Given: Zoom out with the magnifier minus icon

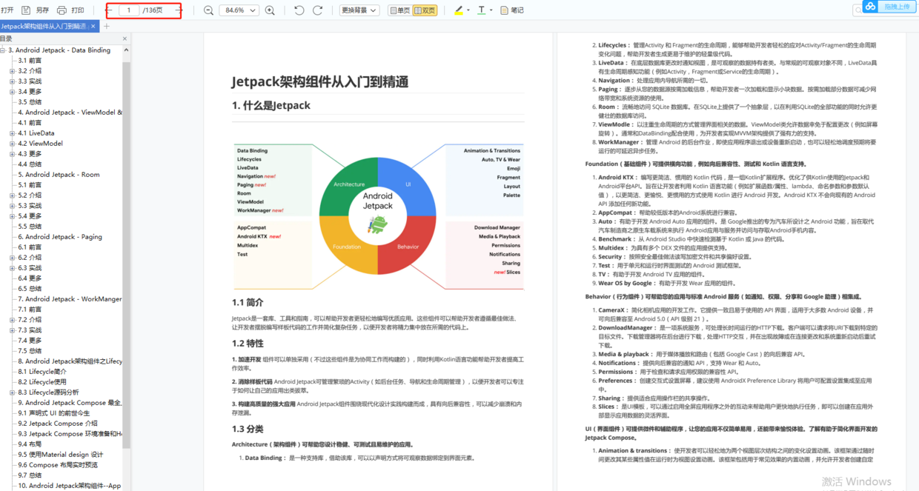Looking at the screenshot, I should (208, 10).
